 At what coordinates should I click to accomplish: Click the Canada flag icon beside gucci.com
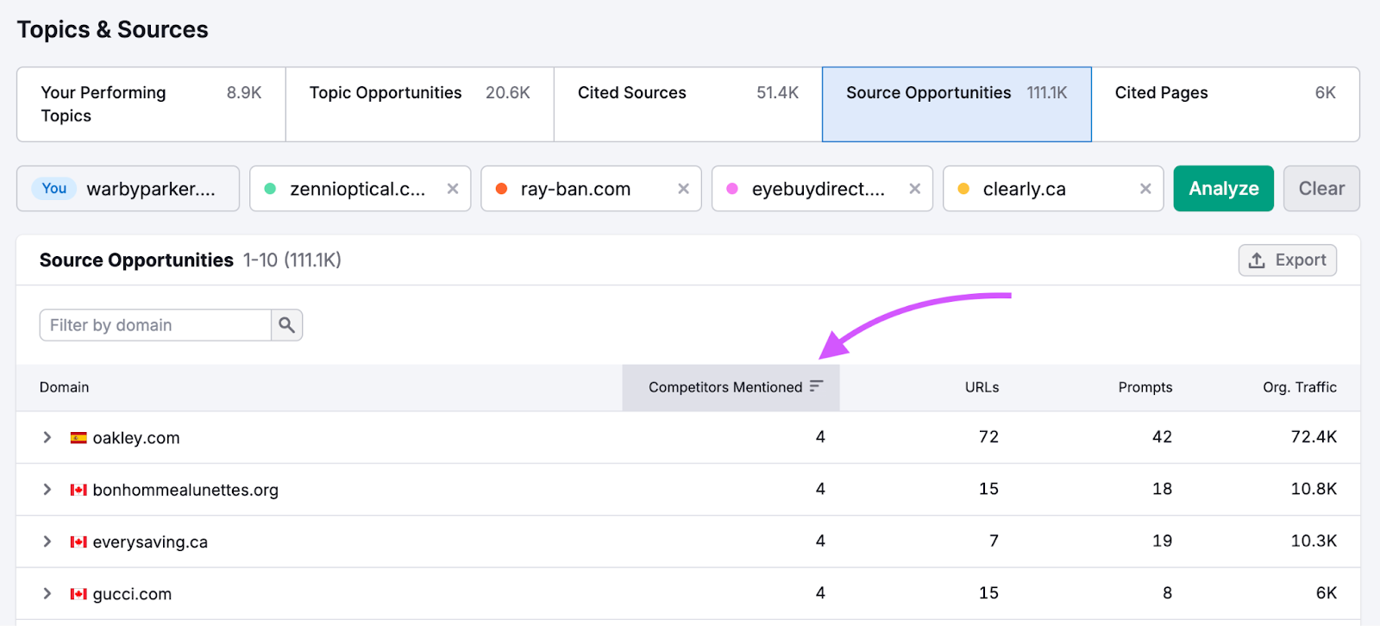pyautogui.click(x=78, y=594)
